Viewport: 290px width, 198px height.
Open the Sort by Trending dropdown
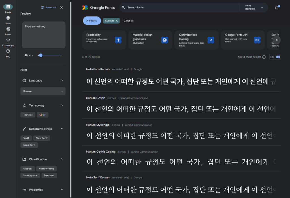click(x=254, y=7)
